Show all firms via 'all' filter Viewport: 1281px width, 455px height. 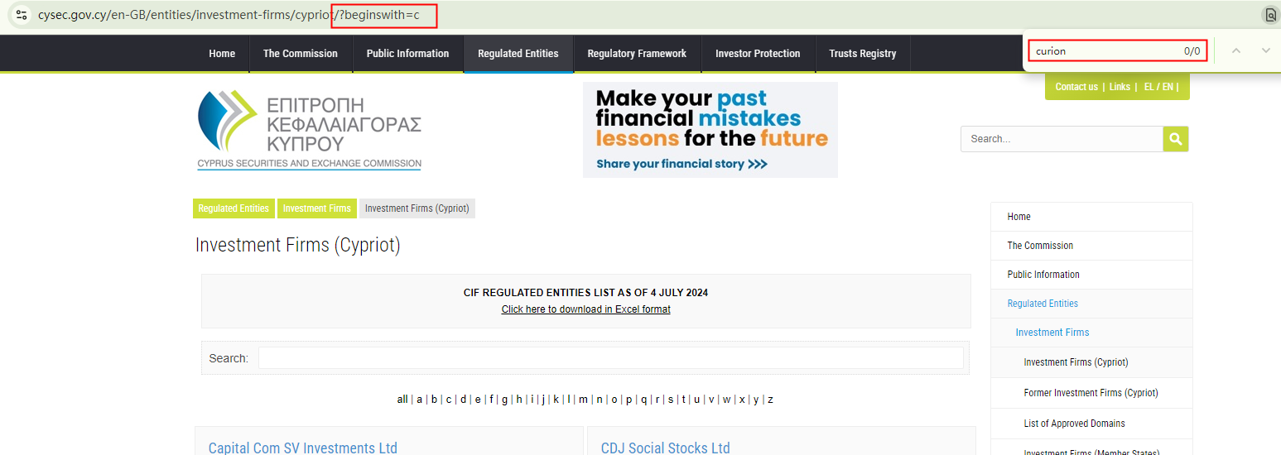[402, 400]
